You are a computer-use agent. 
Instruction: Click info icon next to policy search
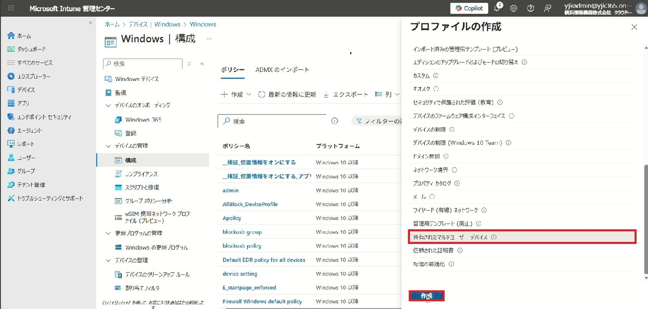click(334, 121)
